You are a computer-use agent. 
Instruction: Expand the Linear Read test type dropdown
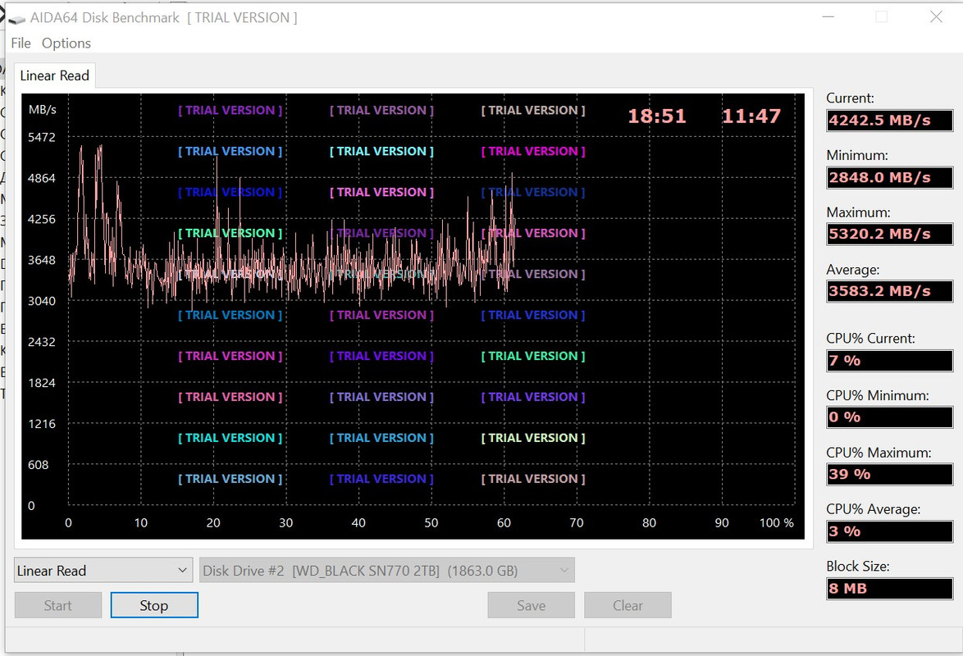click(103, 570)
